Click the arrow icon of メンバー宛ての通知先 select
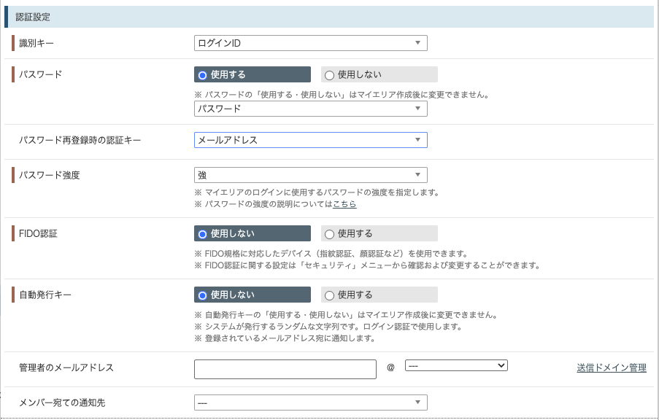The height and width of the screenshot is (420, 659). (417, 402)
